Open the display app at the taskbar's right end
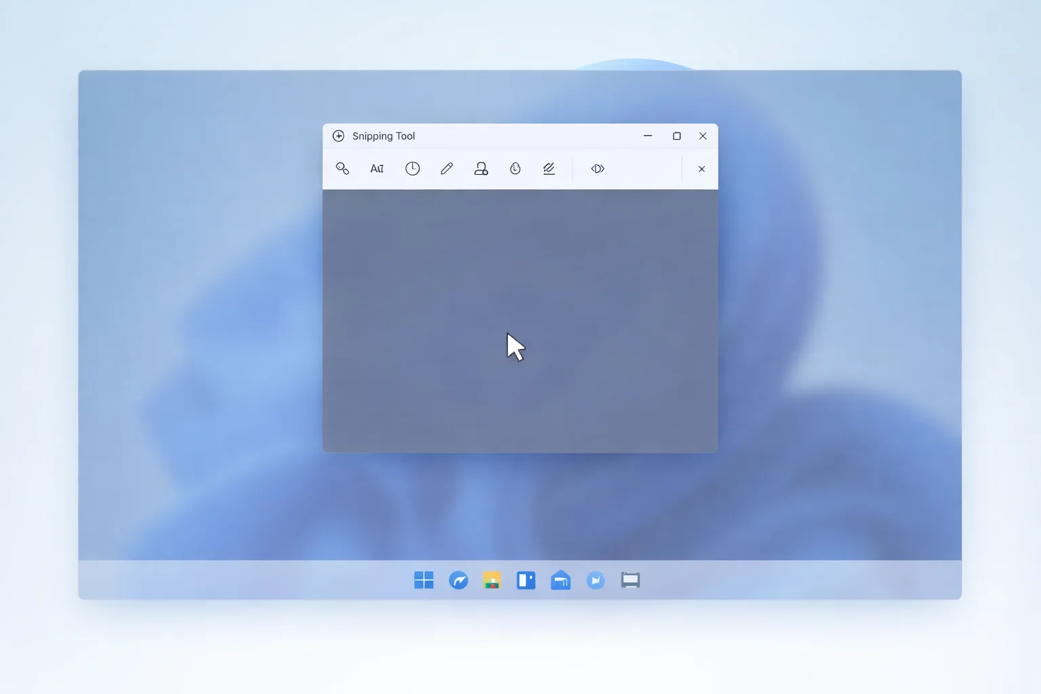The image size is (1041, 694). 630,580
